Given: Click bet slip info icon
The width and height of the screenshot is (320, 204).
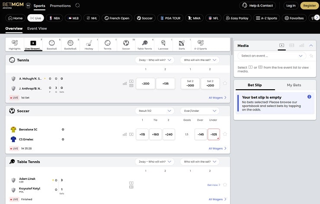Looking at the screenshot, I should click(x=309, y=97).
